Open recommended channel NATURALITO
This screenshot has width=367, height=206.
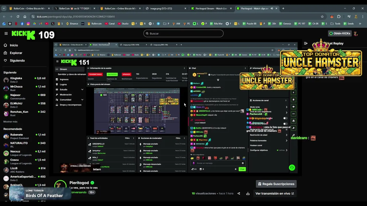click(x=24, y=145)
